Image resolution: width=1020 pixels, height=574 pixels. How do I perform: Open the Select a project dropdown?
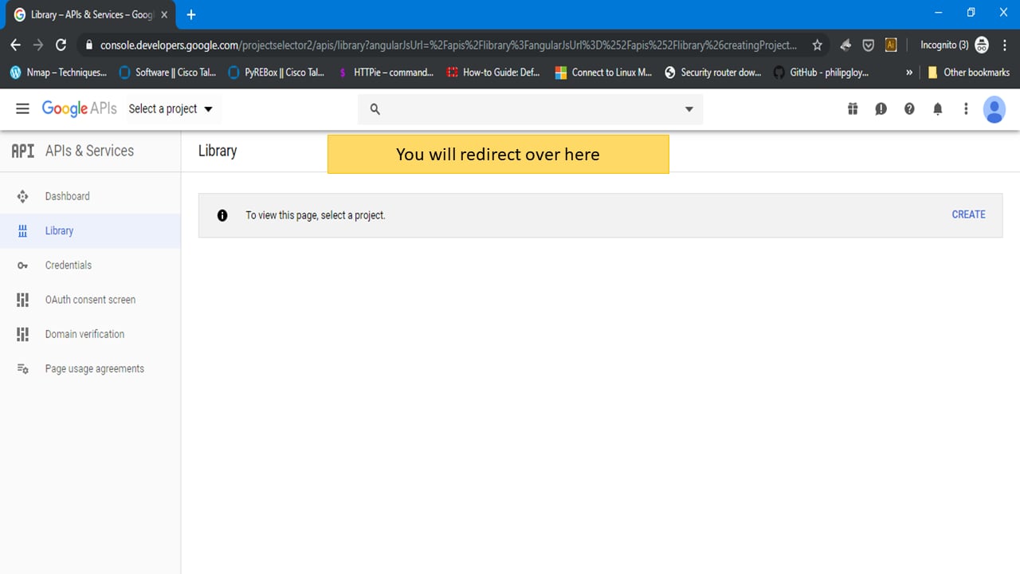click(171, 108)
